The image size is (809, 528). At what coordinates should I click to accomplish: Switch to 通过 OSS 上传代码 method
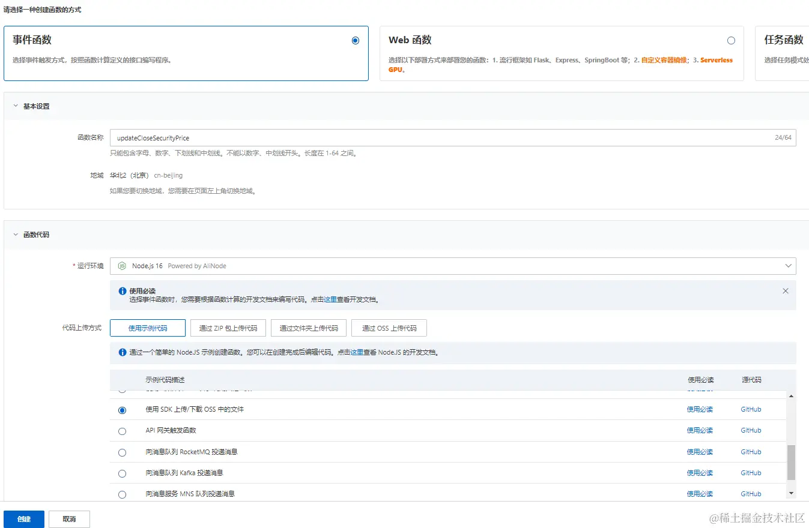coord(389,328)
